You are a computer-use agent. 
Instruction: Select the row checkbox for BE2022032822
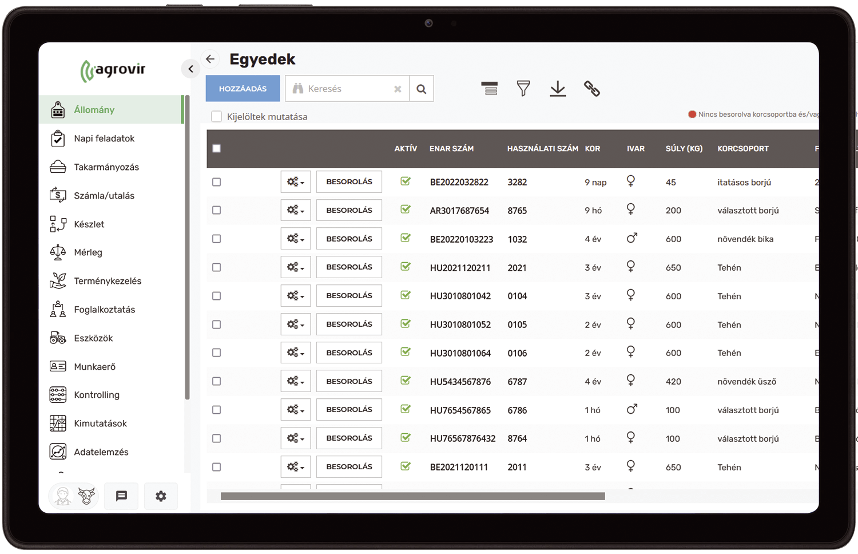[x=216, y=182]
